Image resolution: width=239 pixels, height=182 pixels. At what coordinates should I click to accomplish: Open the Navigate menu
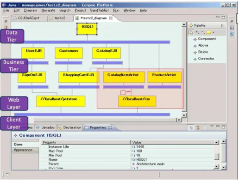(x=48, y=10)
